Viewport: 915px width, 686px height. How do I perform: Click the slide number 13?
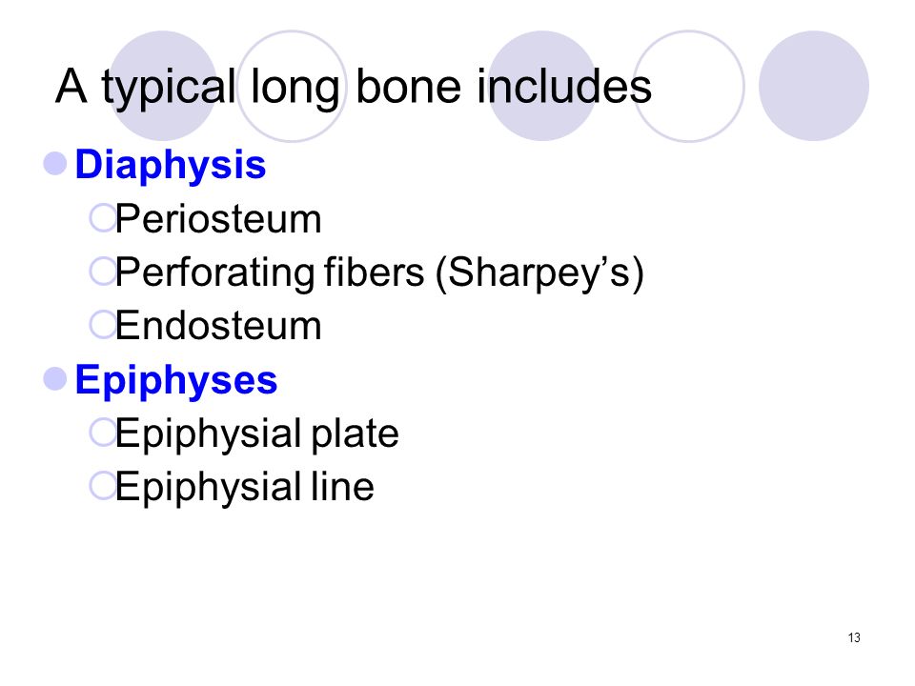point(854,637)
